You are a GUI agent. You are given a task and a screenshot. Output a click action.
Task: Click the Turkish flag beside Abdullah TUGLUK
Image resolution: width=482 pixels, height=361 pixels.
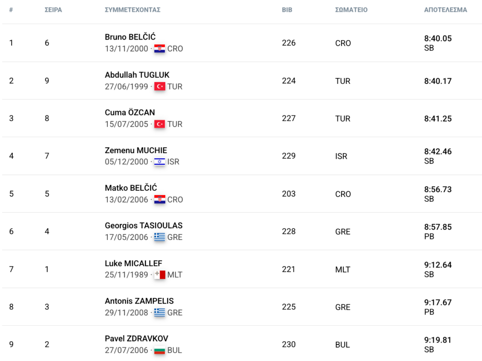160,87
